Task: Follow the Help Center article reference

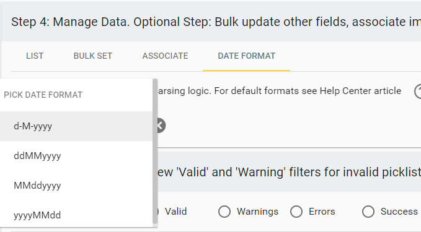Action: coord(360,91)
